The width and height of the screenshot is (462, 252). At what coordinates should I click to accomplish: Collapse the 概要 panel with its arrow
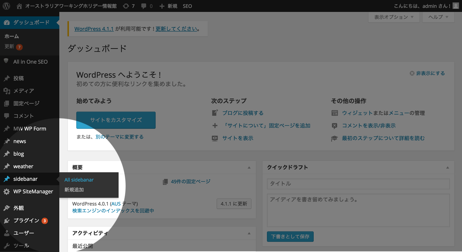(249, 168)
